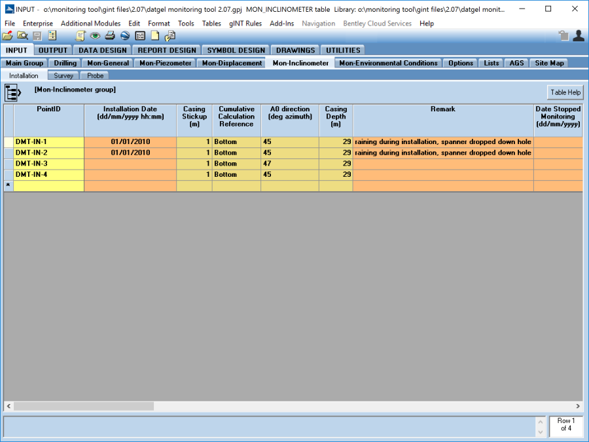
Task: Open the Add-Ins menu
Action: (281, 24)
